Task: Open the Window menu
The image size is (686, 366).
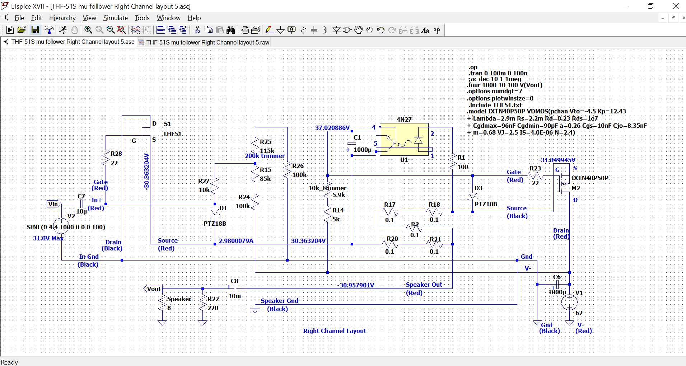Action: tap(169, 18)
